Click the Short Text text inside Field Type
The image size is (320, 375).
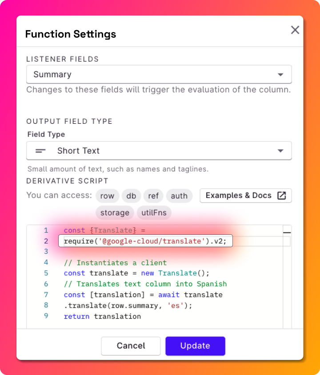point(79,151)
